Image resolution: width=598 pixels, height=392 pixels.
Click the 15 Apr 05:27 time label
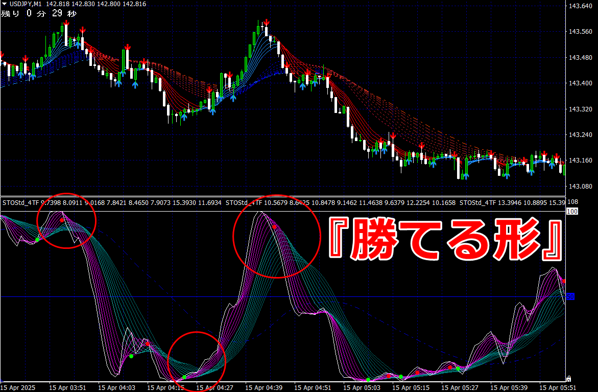[x=460, y=388]
